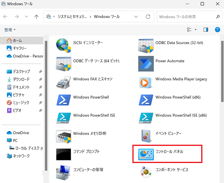Click the refresh button in address bar
The height and width of the screenshot is (183, 224).
click(148, 17)
